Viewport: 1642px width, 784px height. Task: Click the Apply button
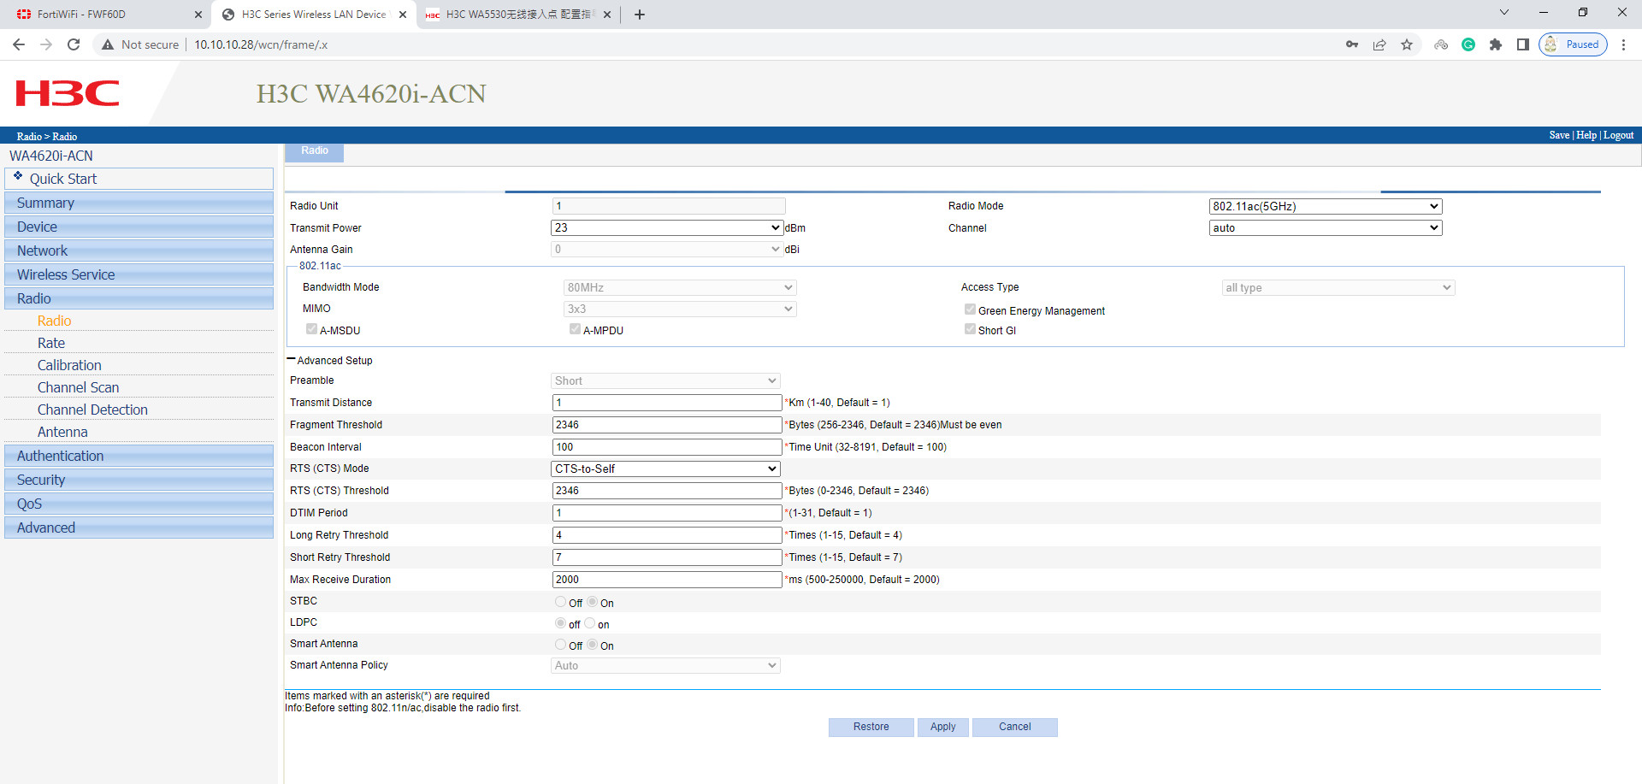(942, 727)
